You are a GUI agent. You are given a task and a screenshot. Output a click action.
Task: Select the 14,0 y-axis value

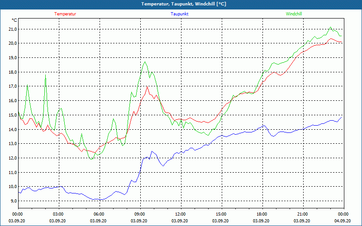coord(13,129)
